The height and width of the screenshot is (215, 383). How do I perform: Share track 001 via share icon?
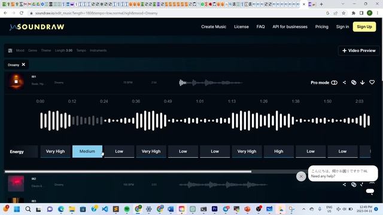tap(344, 82)
